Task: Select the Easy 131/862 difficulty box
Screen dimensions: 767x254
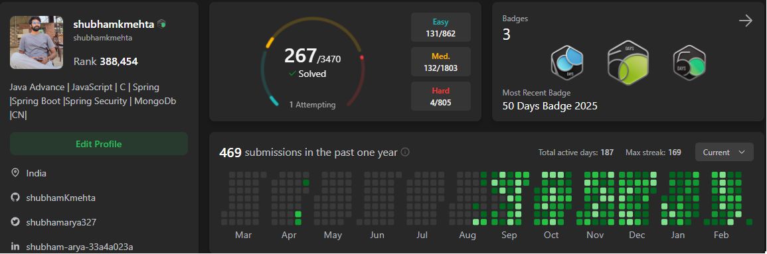Action: click(x=441, y=27)
